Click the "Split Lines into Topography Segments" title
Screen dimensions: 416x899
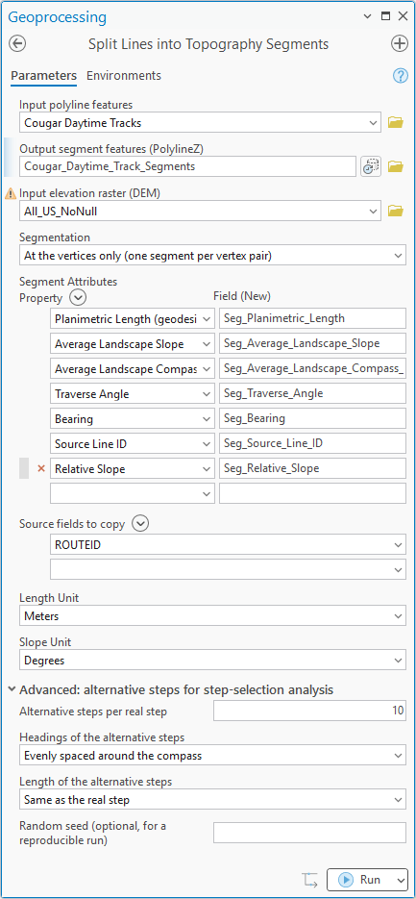[208, 43]
